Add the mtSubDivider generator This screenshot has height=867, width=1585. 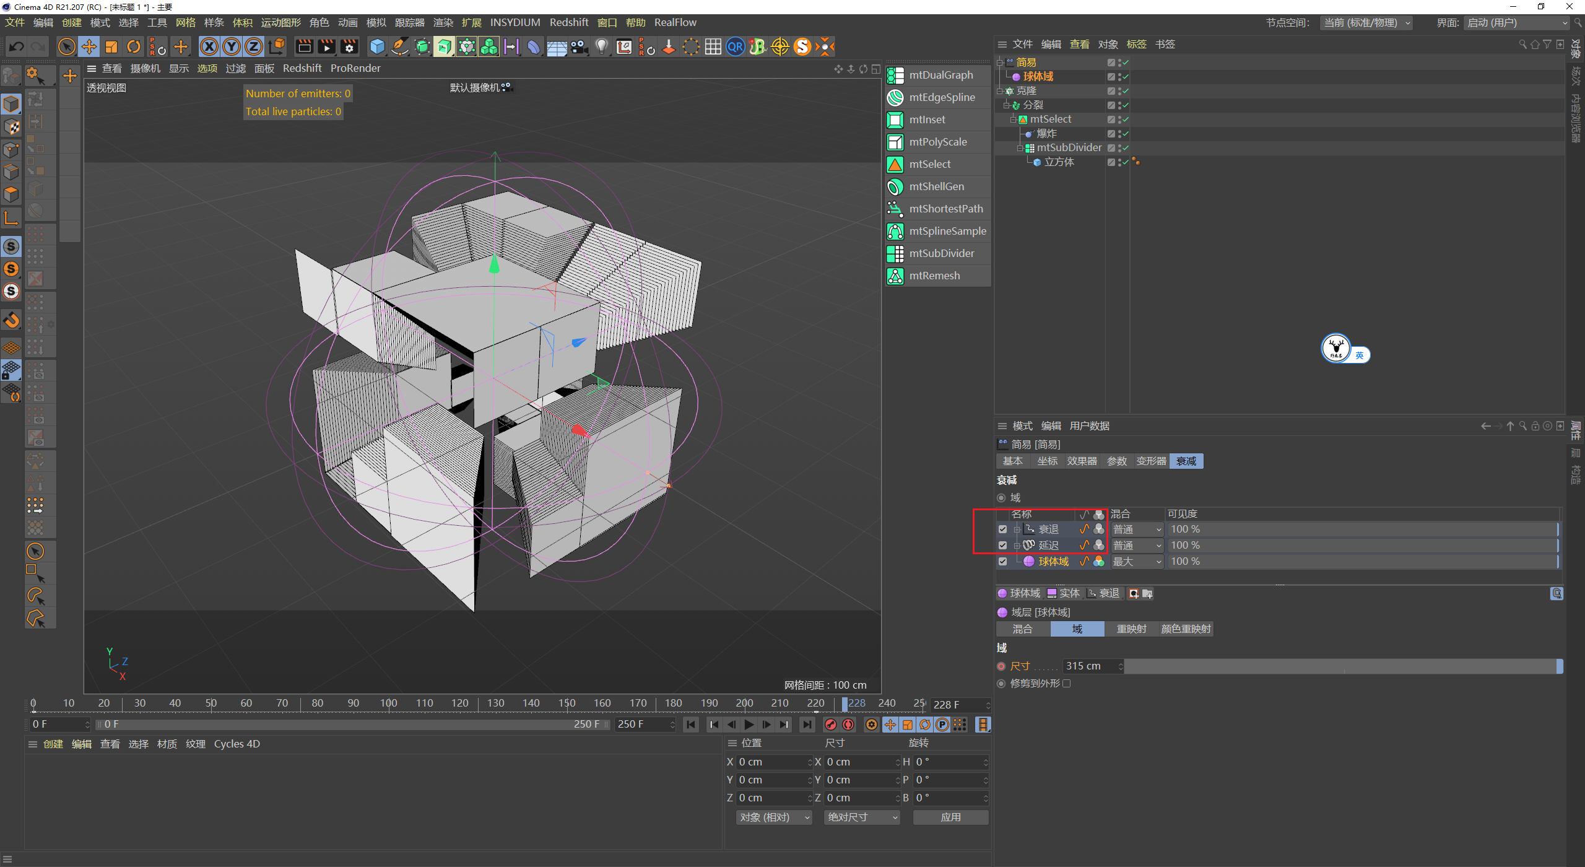pyautogui.click(x=941, y=253)
